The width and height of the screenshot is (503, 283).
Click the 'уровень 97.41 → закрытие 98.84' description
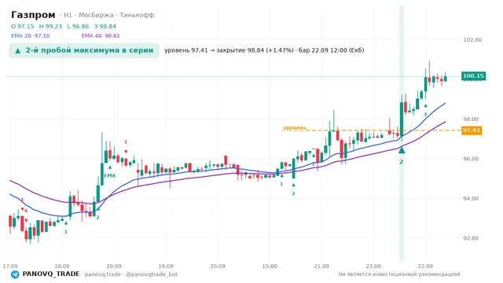click(264, 50)
